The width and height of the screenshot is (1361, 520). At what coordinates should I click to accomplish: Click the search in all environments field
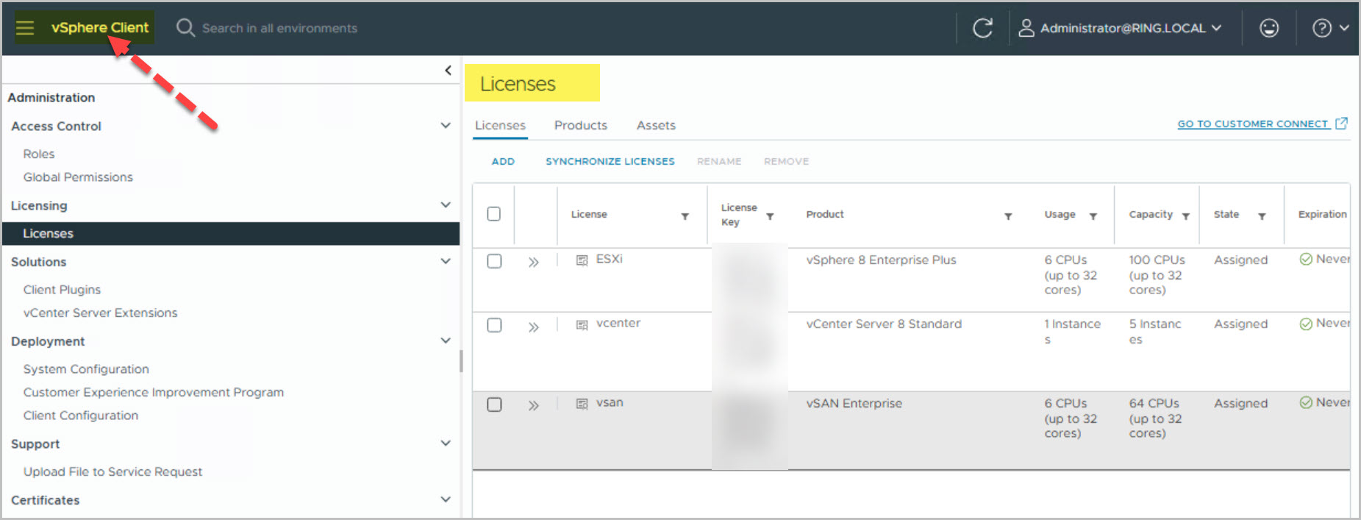(279, 28)
